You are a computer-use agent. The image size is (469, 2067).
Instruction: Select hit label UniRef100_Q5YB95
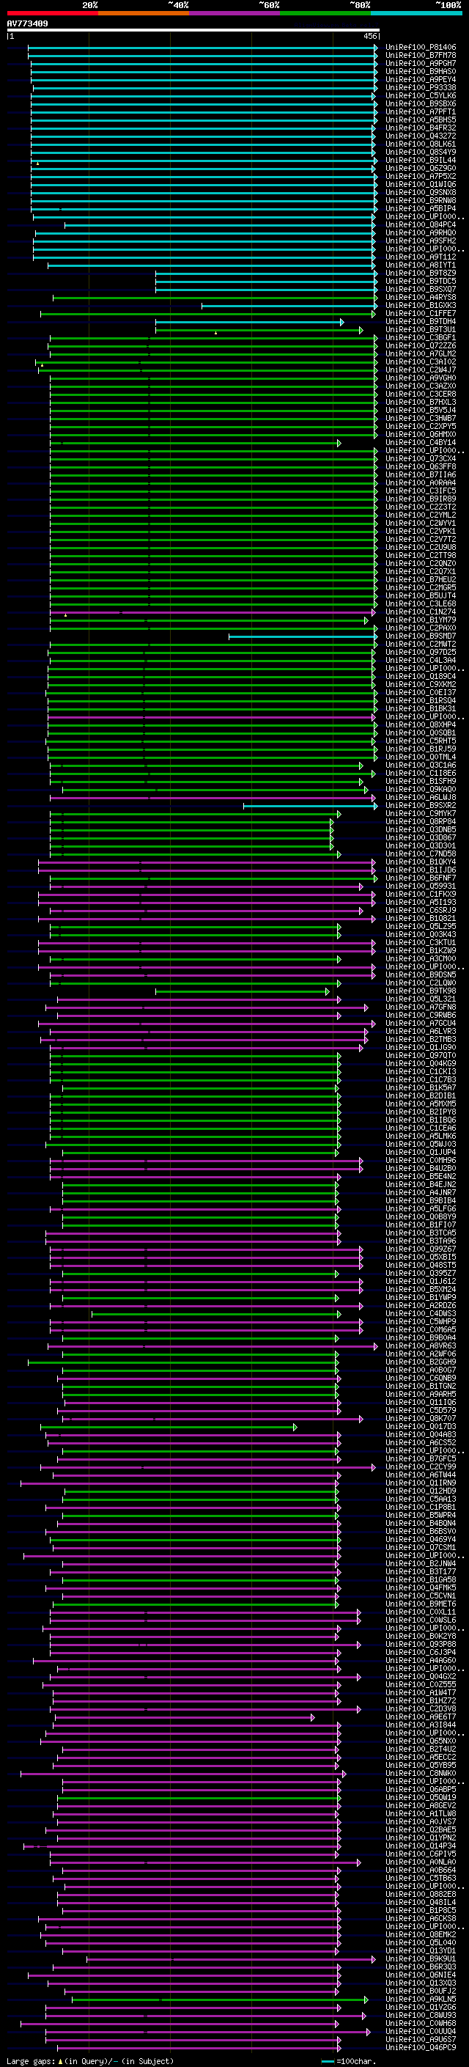pyautogui.click(x=421, y=1766)
